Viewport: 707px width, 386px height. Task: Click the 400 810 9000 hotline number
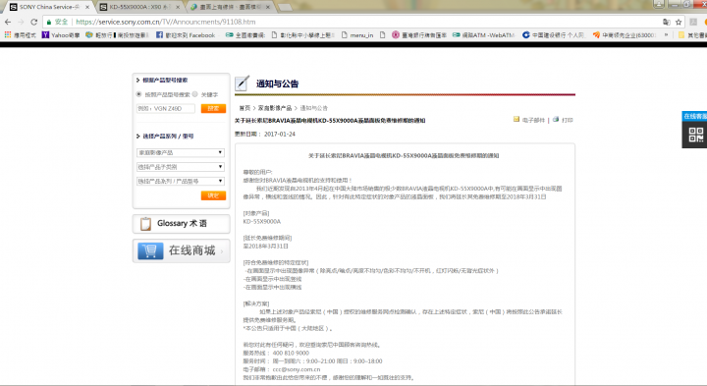(291, 353)
